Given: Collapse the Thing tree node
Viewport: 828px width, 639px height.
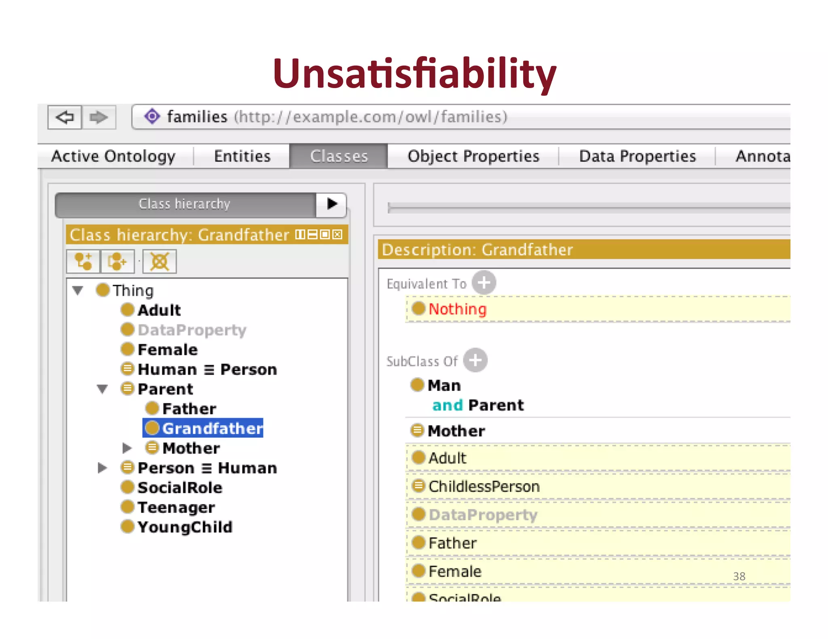Looking at the screenshot, I should pos(78,290).
